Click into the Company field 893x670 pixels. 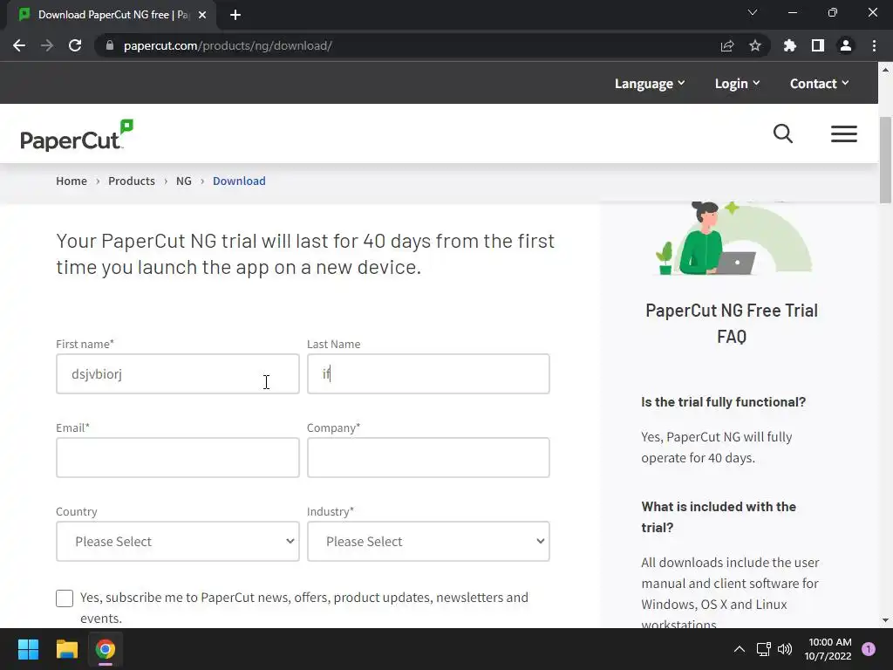[x=428, y=457]
